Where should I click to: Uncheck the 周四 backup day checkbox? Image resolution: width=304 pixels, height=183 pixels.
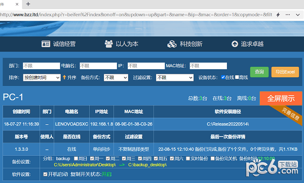pyautogui.click(x=140, y=159)
